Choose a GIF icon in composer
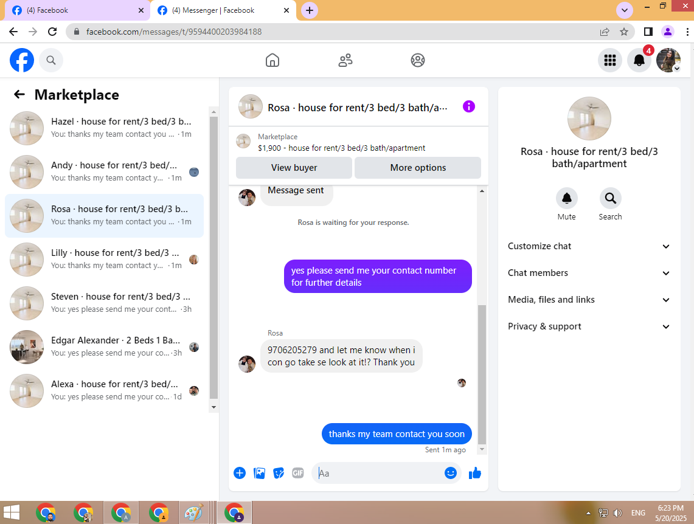 [298, 473]
